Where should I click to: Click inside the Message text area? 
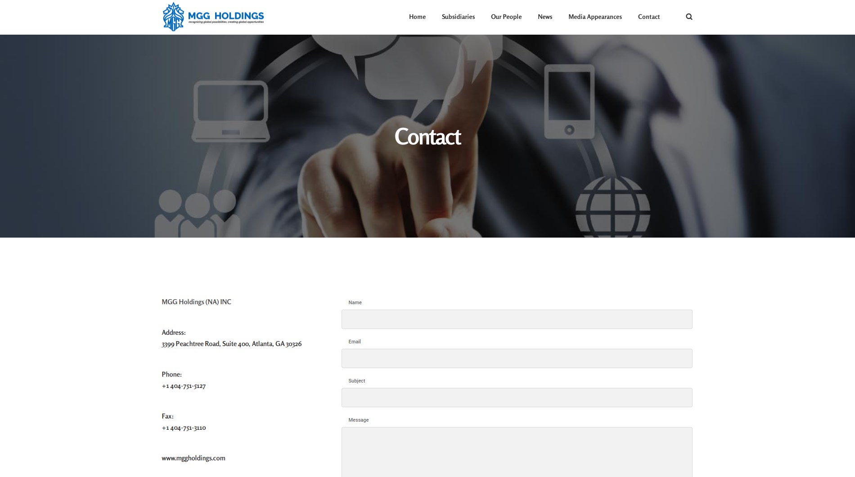[517, 452]
